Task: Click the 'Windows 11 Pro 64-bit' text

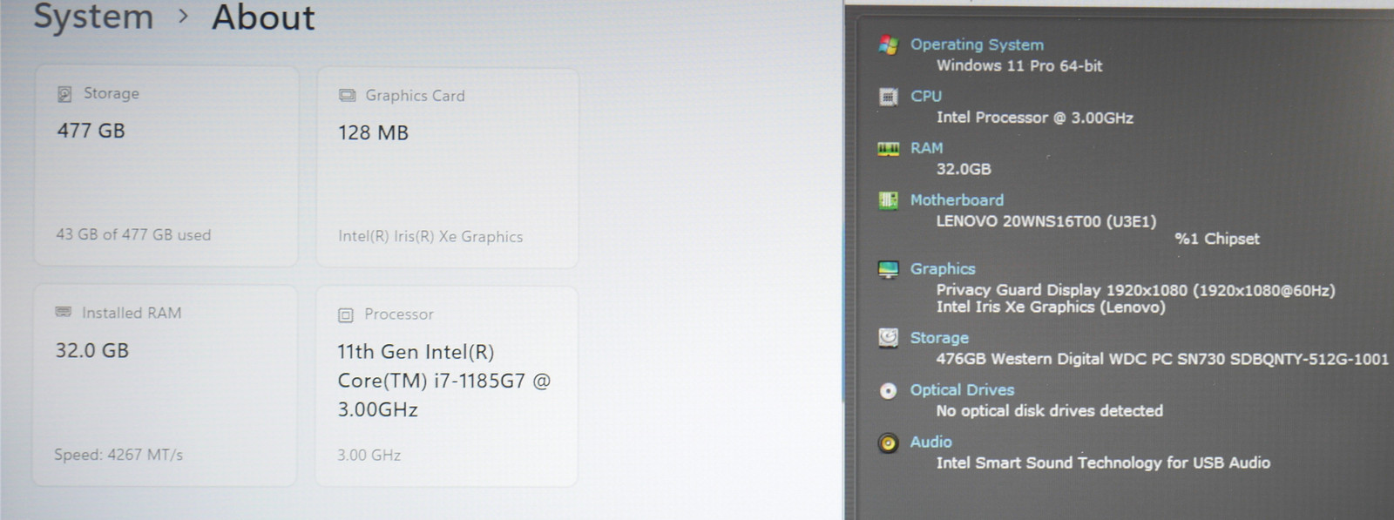Action: tap(1019, 66)
